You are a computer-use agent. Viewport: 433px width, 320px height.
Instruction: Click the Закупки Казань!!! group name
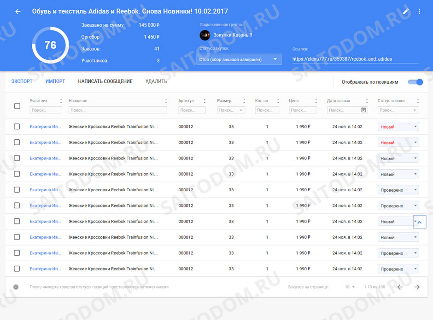pos(233,35)
